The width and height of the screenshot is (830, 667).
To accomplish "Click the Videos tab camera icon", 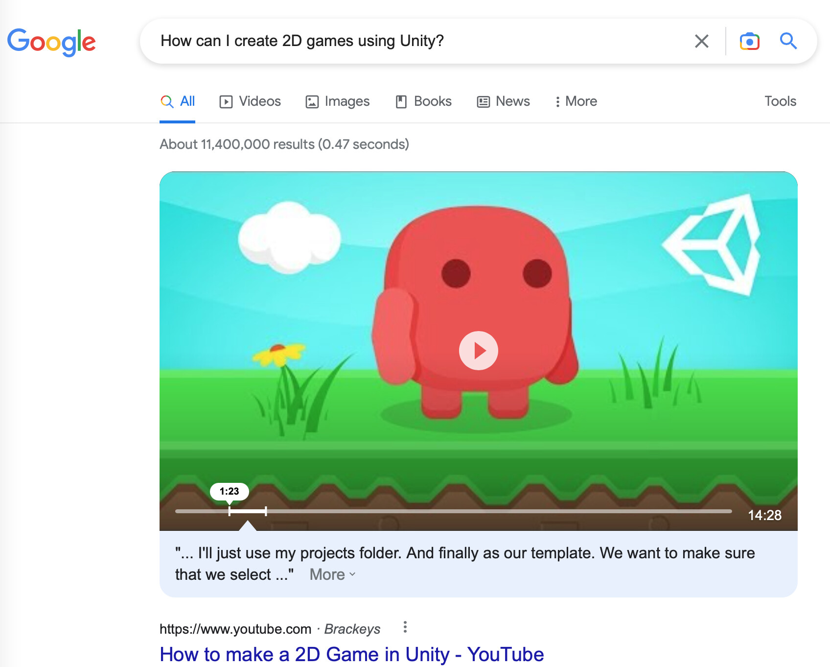I will click(226, 101).
